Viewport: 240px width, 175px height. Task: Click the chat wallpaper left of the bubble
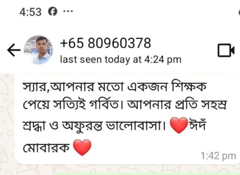[x=7, y=120]
